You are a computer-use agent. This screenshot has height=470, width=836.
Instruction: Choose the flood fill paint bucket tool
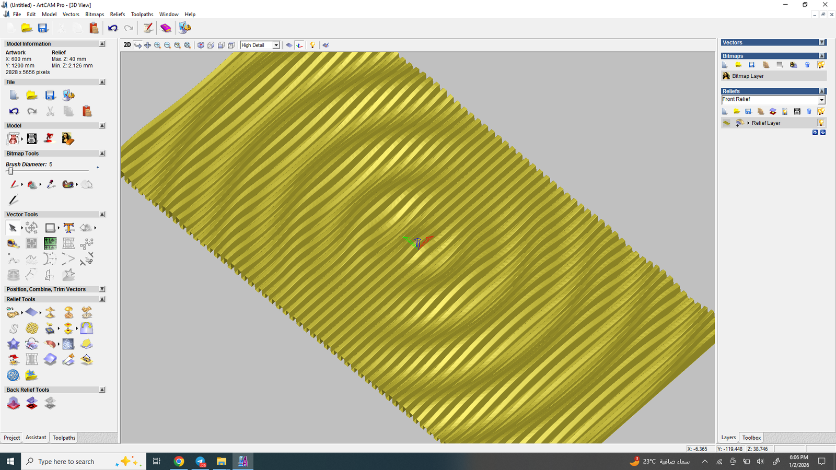coord(32,184)
